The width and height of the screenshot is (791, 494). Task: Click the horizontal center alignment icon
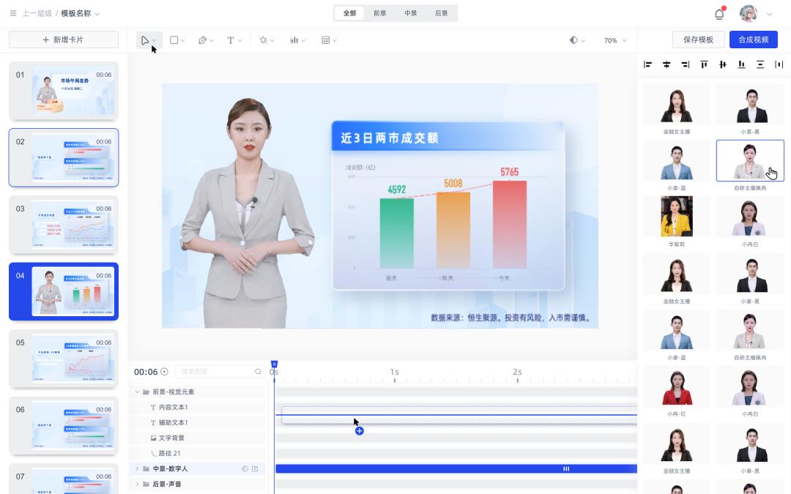click(x=666, y=64)
